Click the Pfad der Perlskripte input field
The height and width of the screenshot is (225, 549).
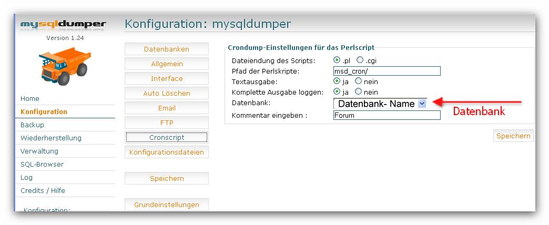(x=387, y=71)
